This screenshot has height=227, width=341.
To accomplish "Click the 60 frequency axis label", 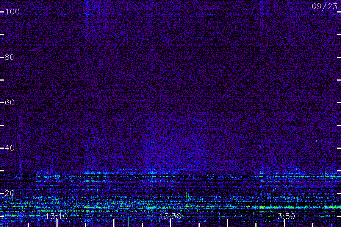I will (9, 102).
